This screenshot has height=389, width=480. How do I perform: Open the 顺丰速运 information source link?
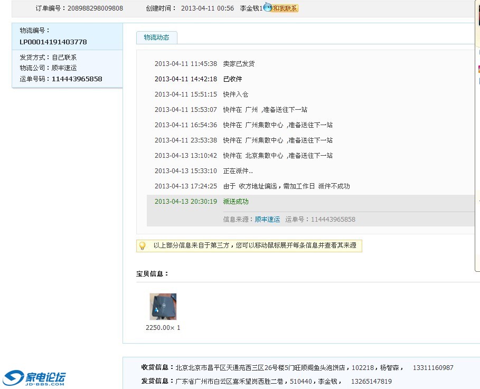[267, 219]
